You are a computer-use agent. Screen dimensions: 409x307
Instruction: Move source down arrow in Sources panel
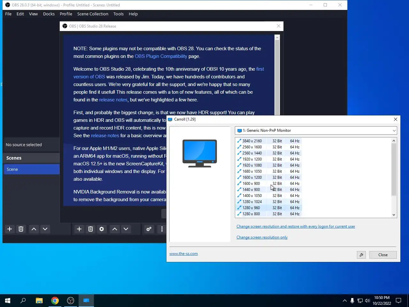(126, 229)
